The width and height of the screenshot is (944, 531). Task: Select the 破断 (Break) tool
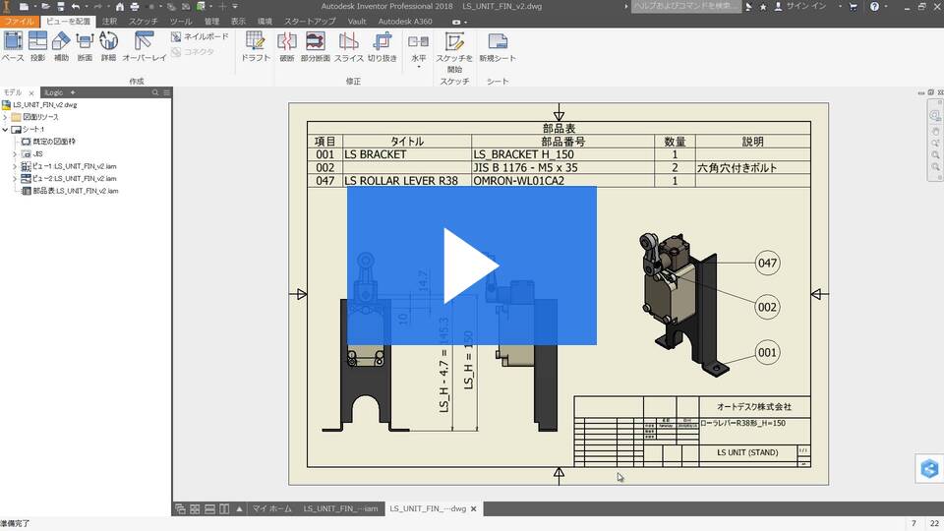pos(286,47)
